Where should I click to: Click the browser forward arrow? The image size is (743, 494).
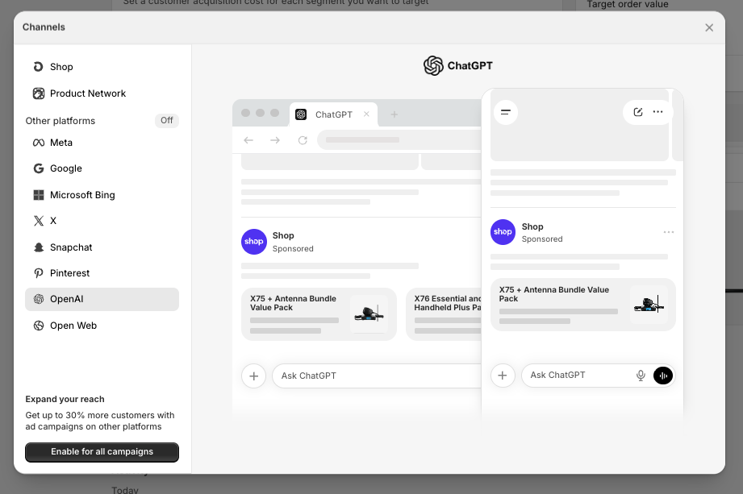tap(275, 140)
